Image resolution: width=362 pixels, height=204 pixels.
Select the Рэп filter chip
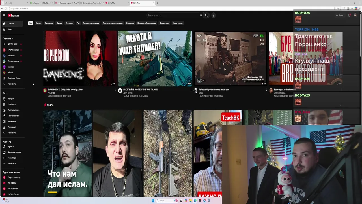coord(78,23)
